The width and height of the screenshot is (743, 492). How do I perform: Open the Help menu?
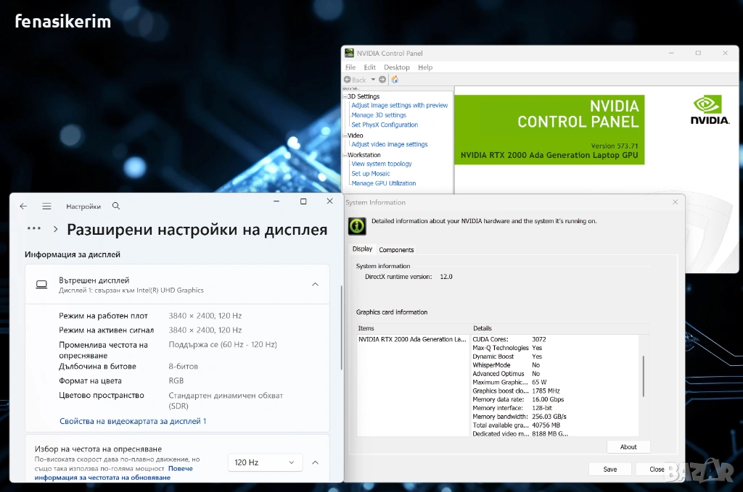425,67
